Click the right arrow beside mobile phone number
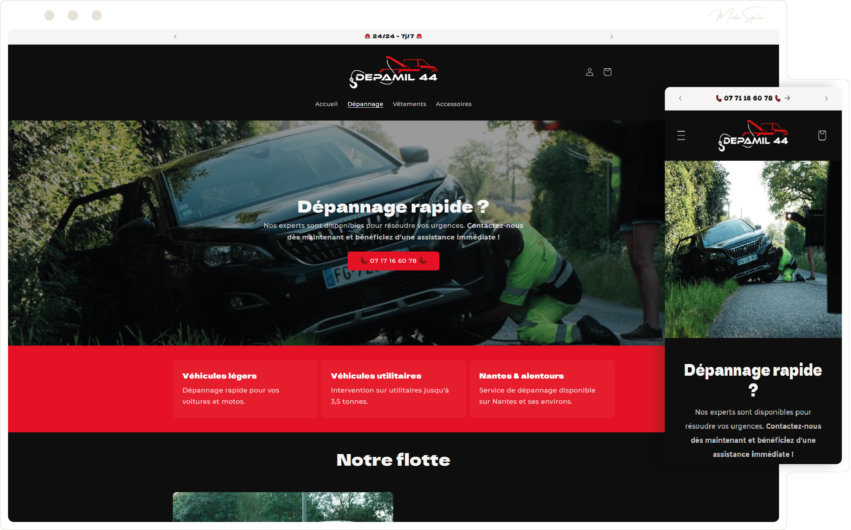851x530 pixels. coord(787,98)
